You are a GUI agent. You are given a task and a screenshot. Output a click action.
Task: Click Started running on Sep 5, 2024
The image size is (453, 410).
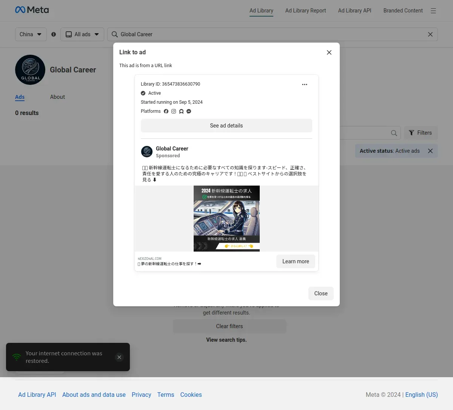(172, 102)
